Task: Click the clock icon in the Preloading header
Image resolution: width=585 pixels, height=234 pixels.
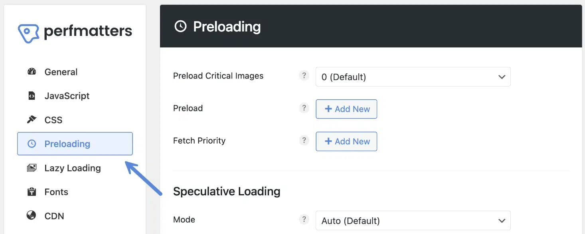Action: tap(181, 26)
